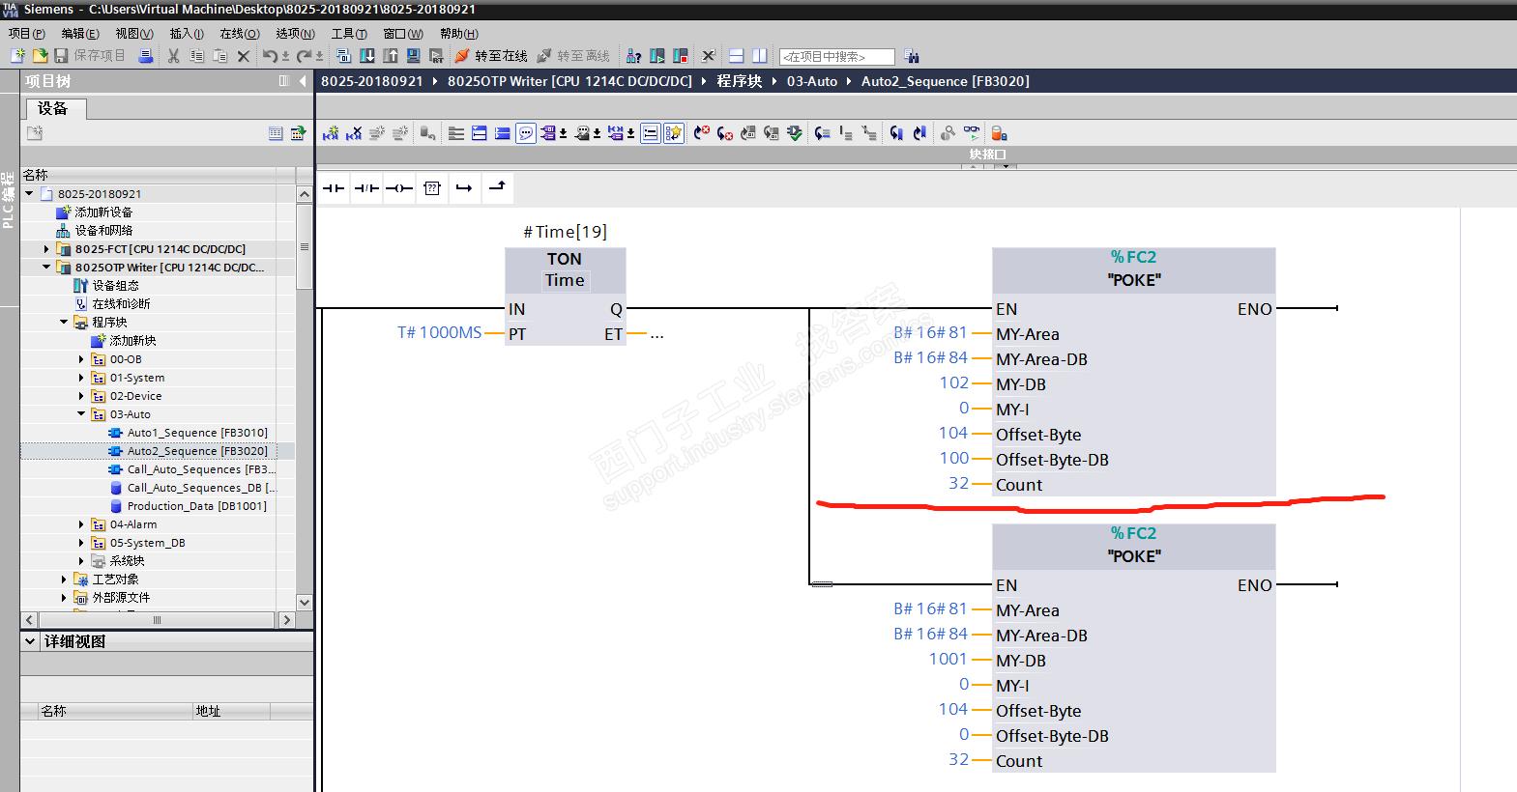Insert an empty box instruction
The height and width of the screenshot is (792, 1517).
coord(432,188)
